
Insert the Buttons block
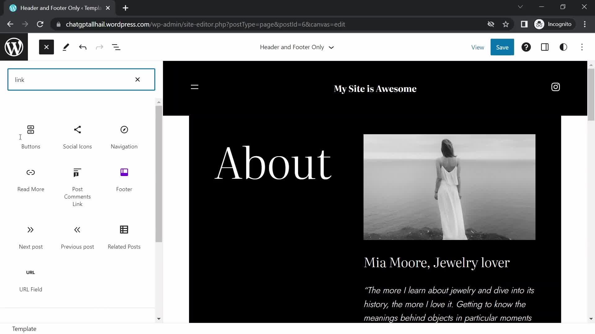[31, 137]
